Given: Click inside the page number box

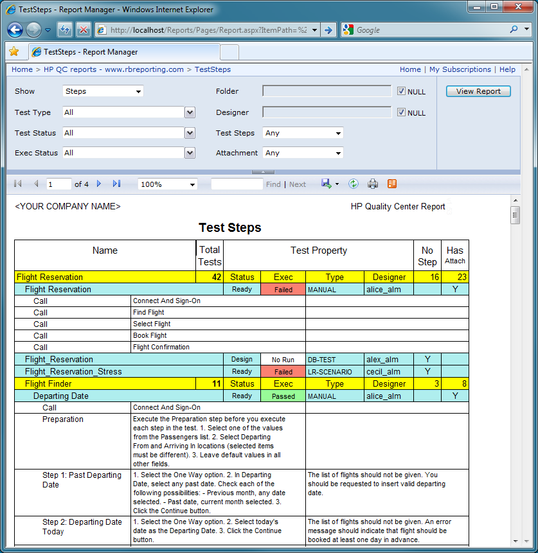Looking at the screenshot, I should click(x=58, y=184).
